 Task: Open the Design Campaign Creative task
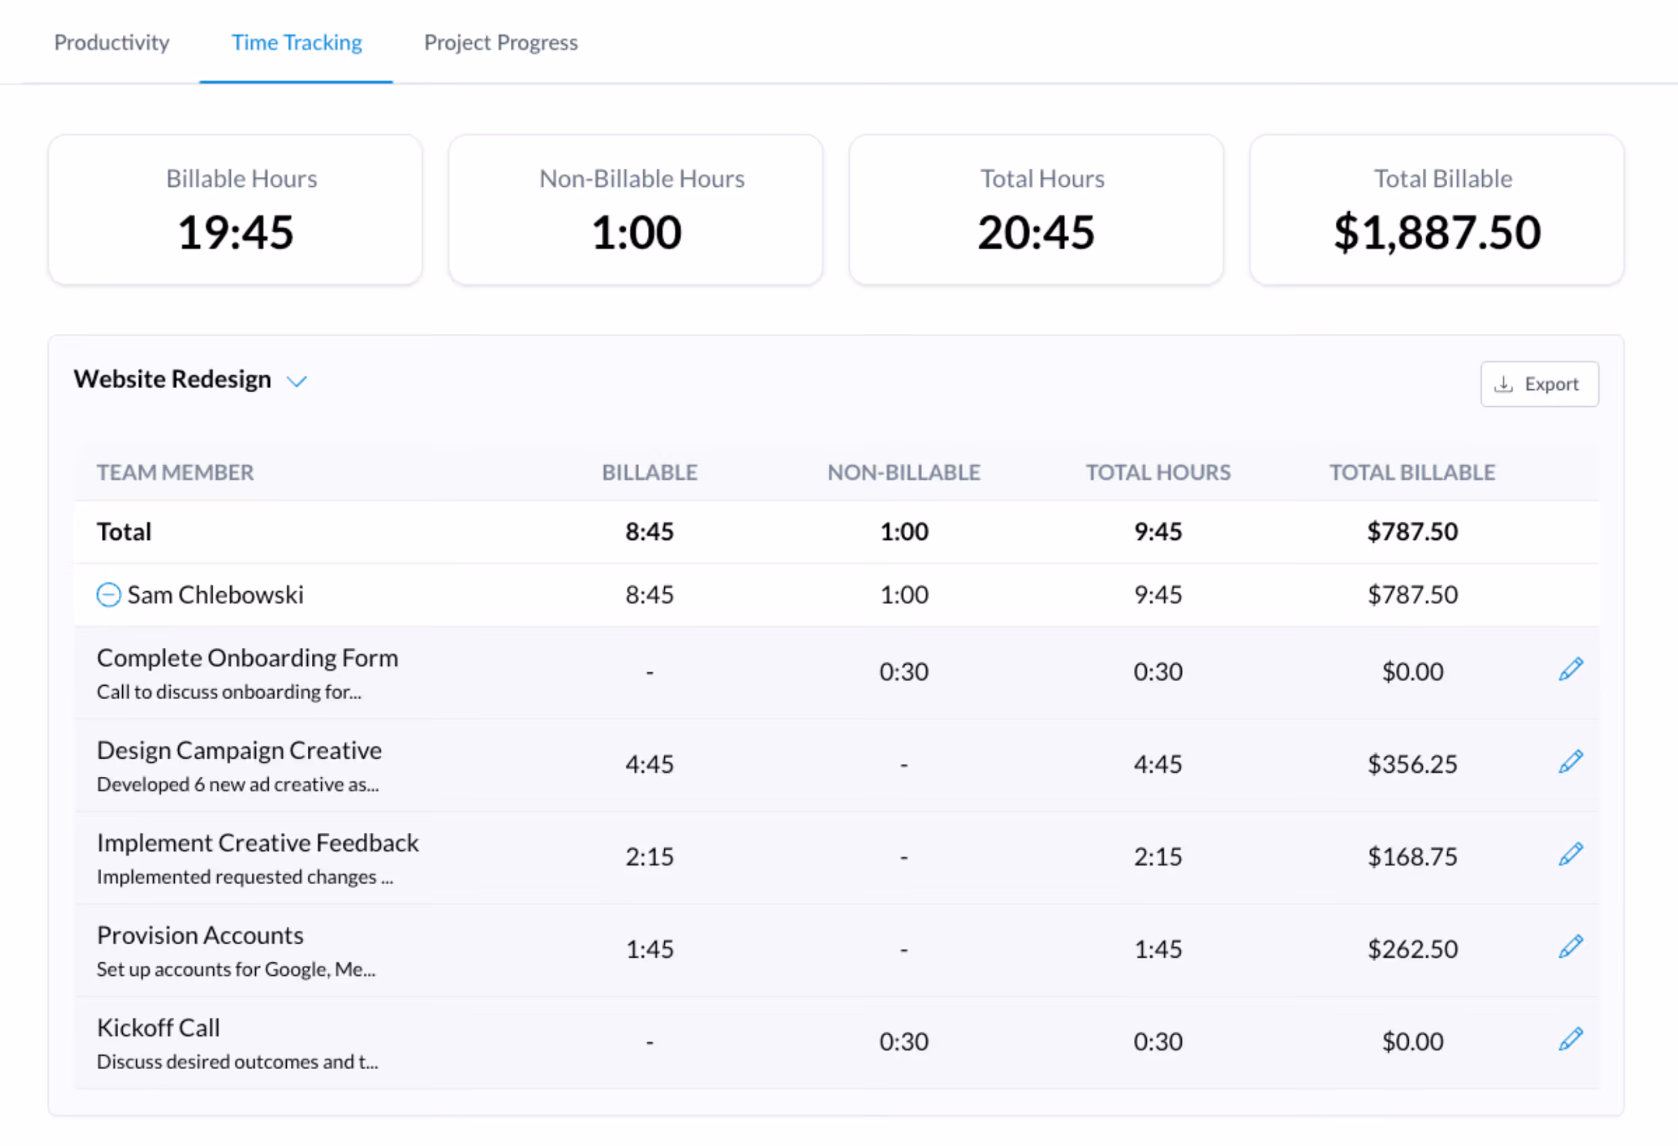[x=239, y=751]
